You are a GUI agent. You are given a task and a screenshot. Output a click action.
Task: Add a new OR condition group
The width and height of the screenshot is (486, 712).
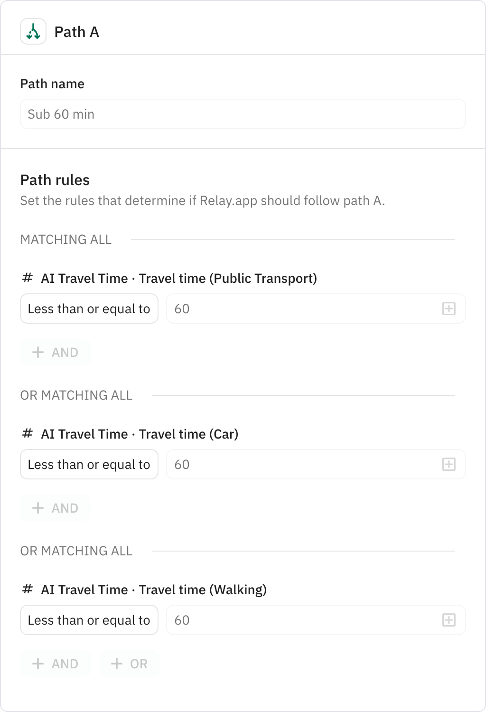(129, 664)
